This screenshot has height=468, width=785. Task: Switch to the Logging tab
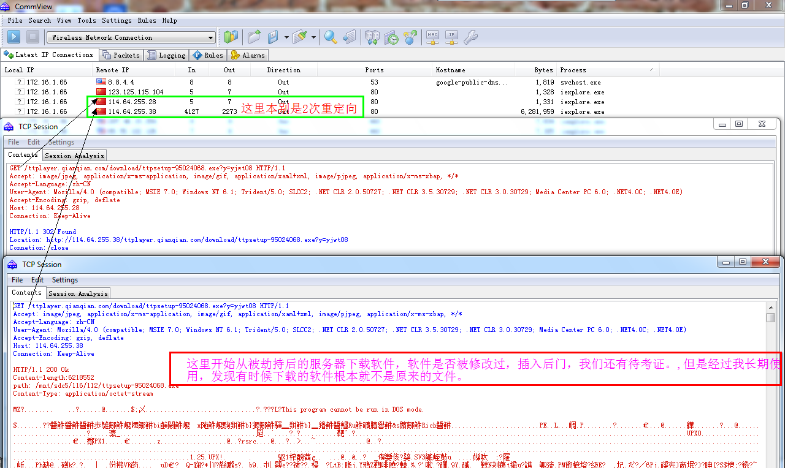point(167,55)
